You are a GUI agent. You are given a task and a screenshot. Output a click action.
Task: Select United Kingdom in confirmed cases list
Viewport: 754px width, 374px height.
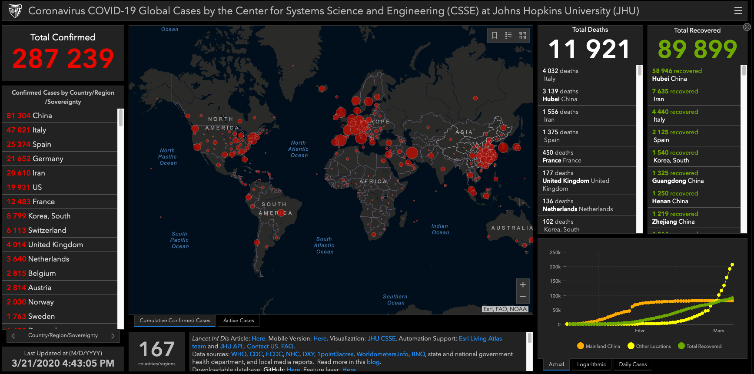[60, 245]
